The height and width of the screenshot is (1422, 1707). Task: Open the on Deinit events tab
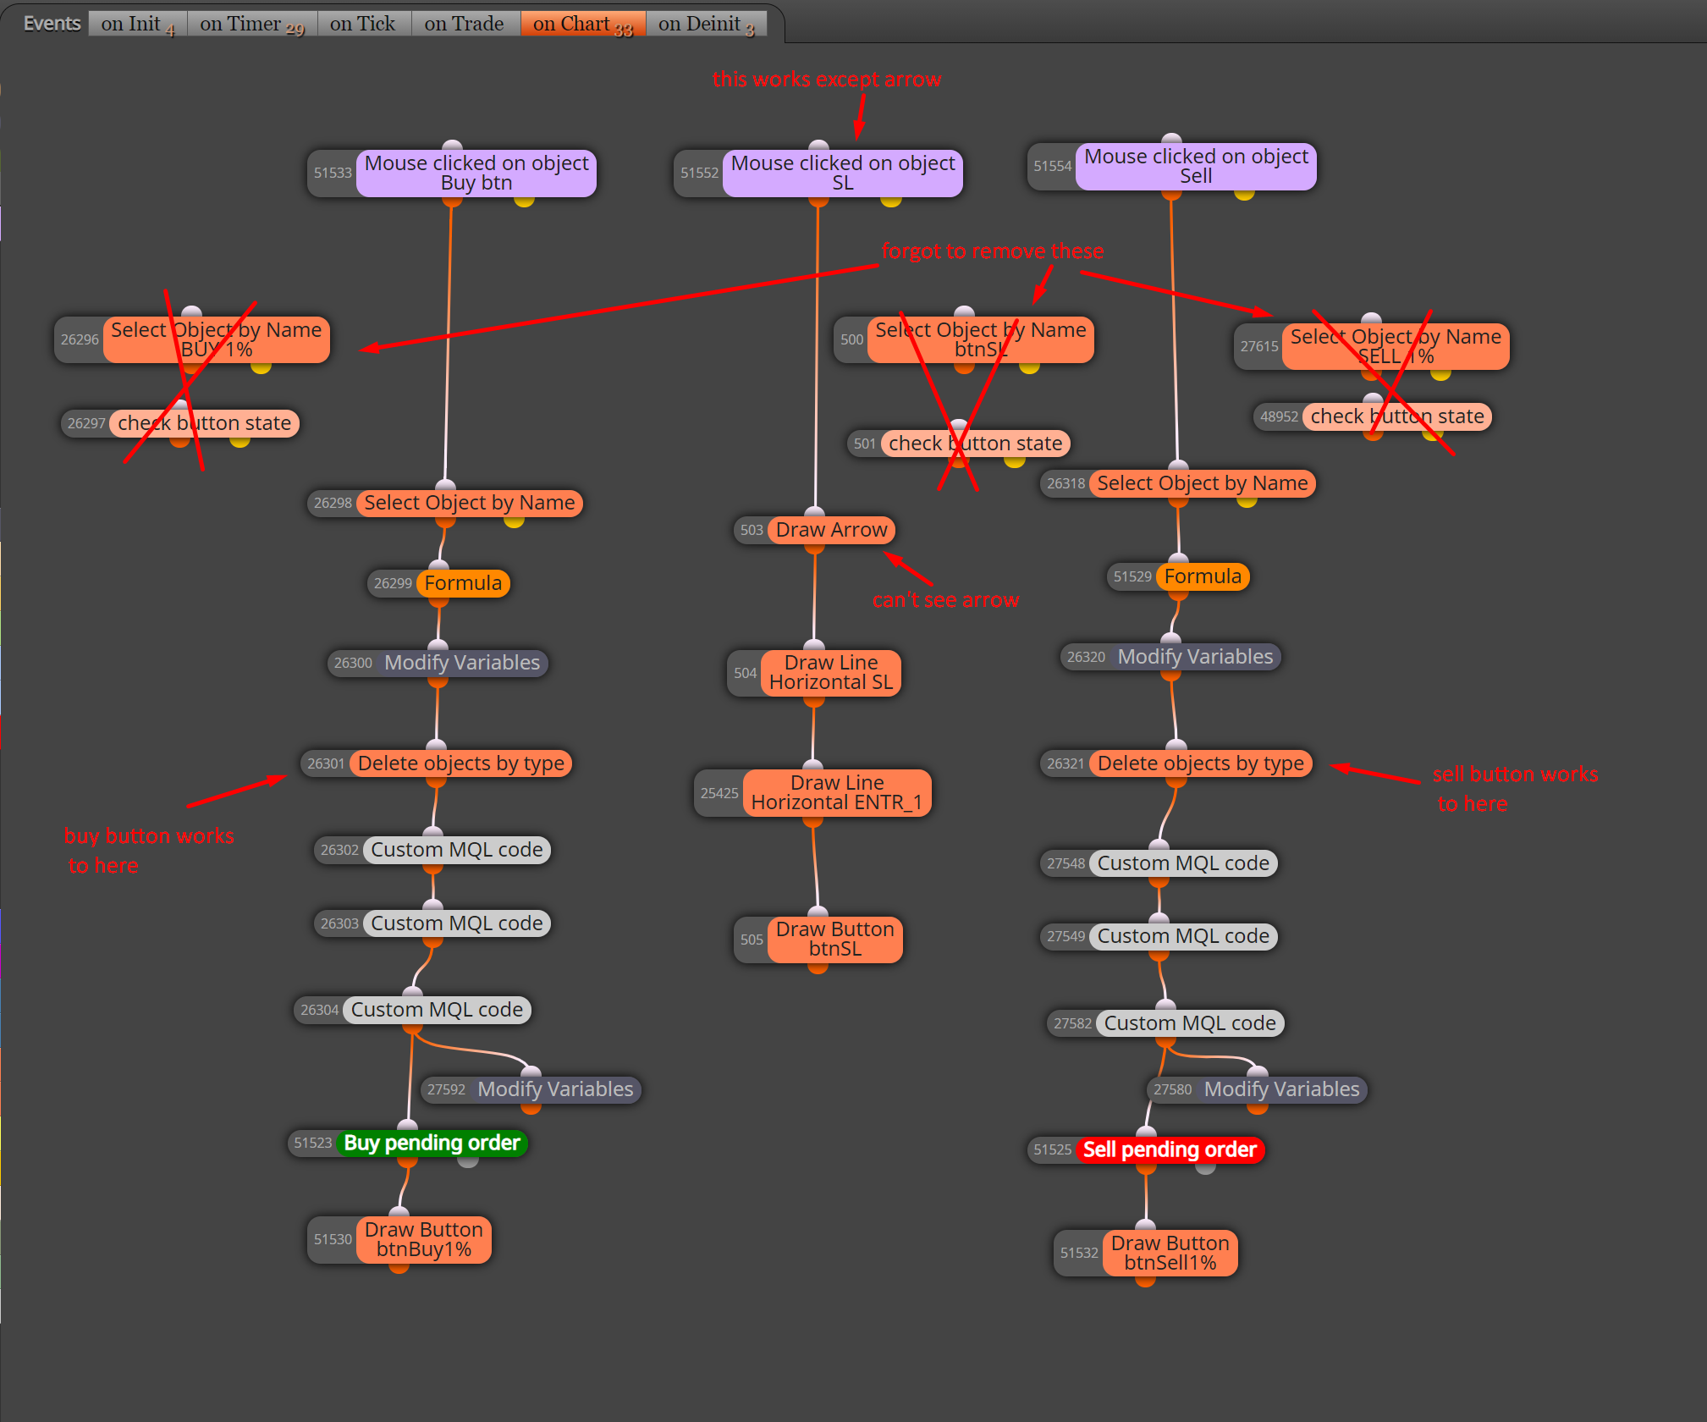pyautogui.click(x=707, y=24)
